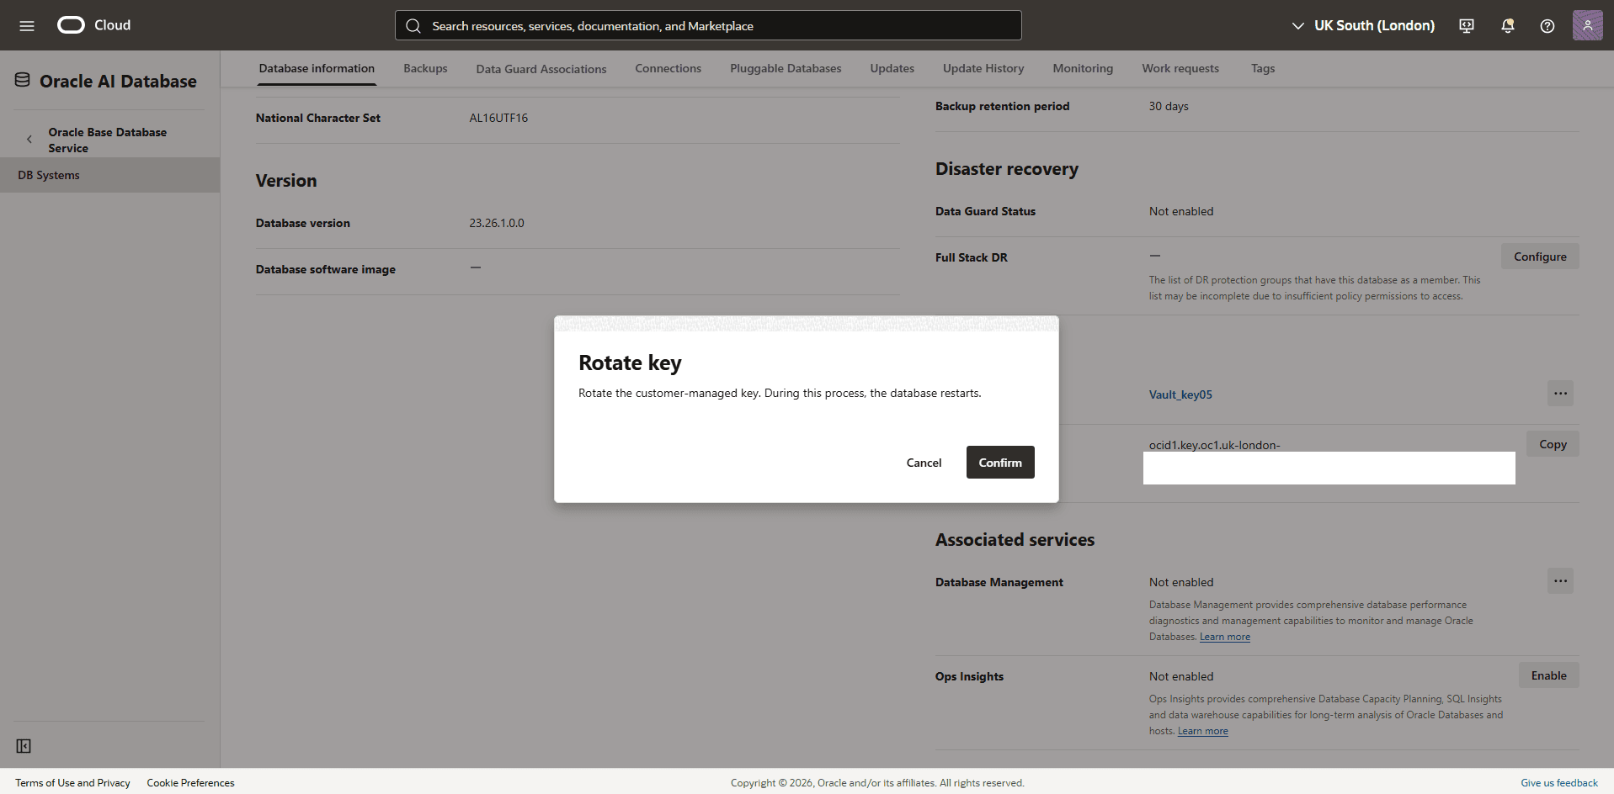Select DB Systems in the sidebar
1614x794 pixels.
point(109,175)
